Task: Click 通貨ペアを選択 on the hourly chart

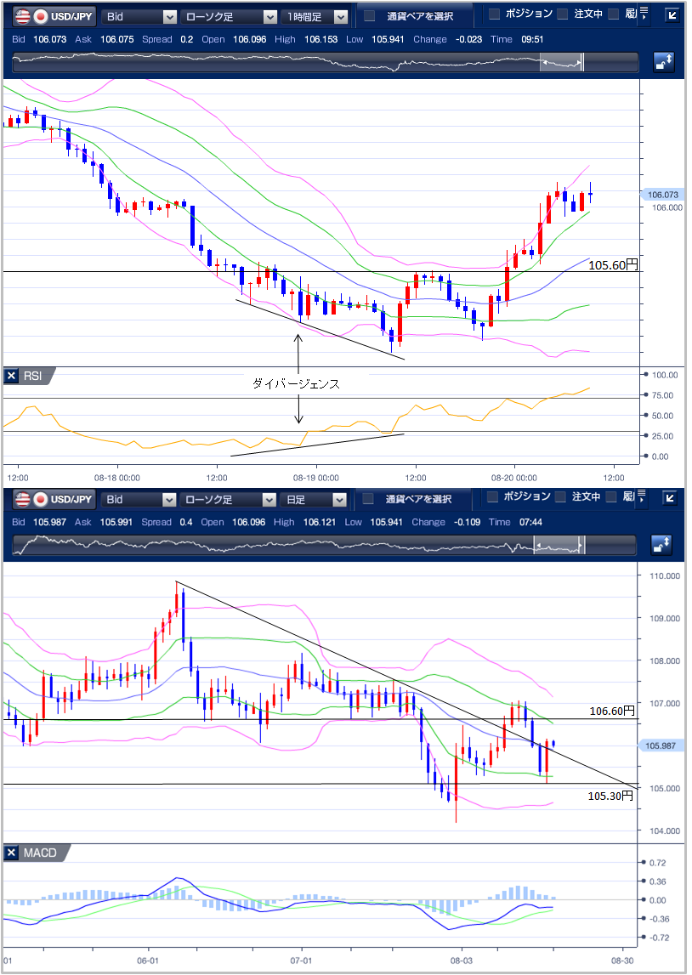Action: tap(409, 16)
